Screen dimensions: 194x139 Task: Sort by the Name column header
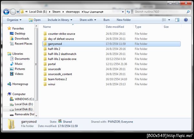47,27
